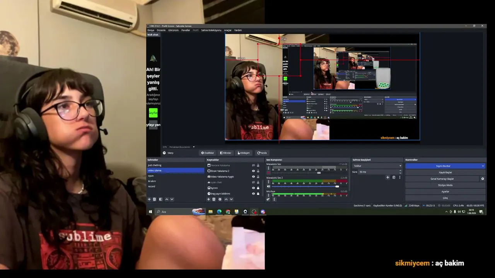Add a scene transition with plus icon

[388, 177]
